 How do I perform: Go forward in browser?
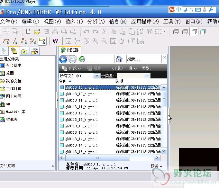coord(72,59)
